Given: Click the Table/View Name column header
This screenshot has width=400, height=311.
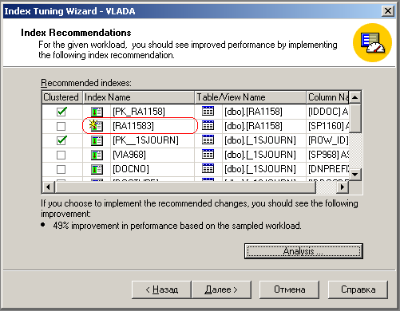Looking at the screenshot, I should point(251,97).
